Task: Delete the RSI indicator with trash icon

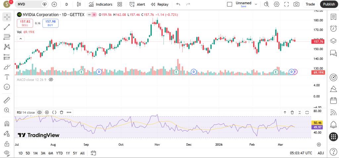Action: click(292, 112)
